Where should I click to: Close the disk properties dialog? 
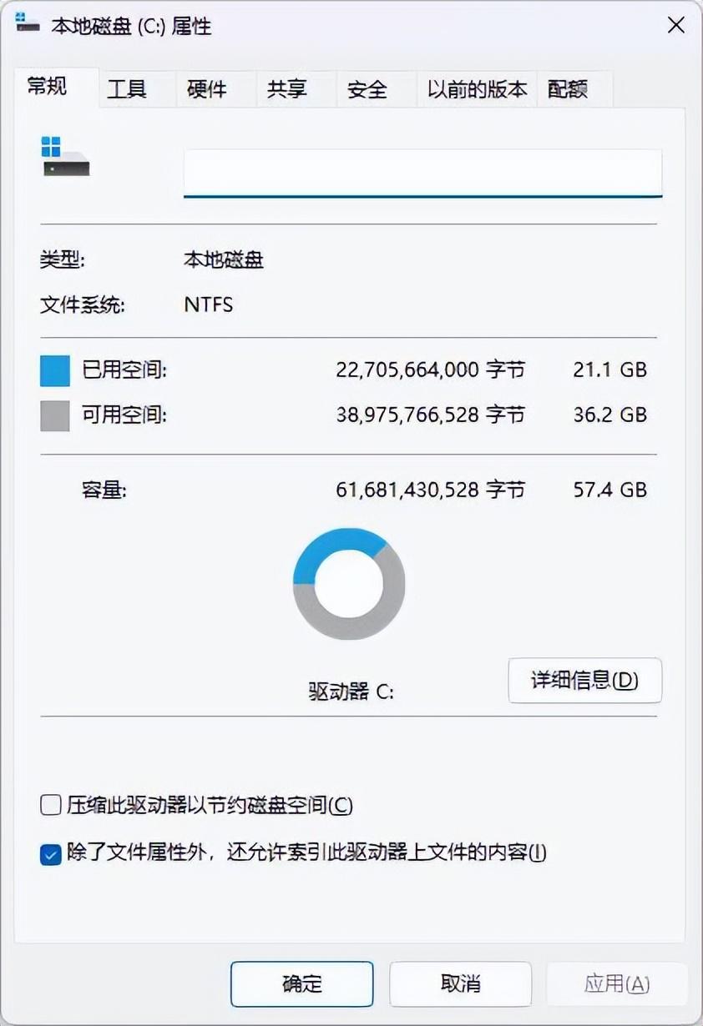[x=675, y=25]
